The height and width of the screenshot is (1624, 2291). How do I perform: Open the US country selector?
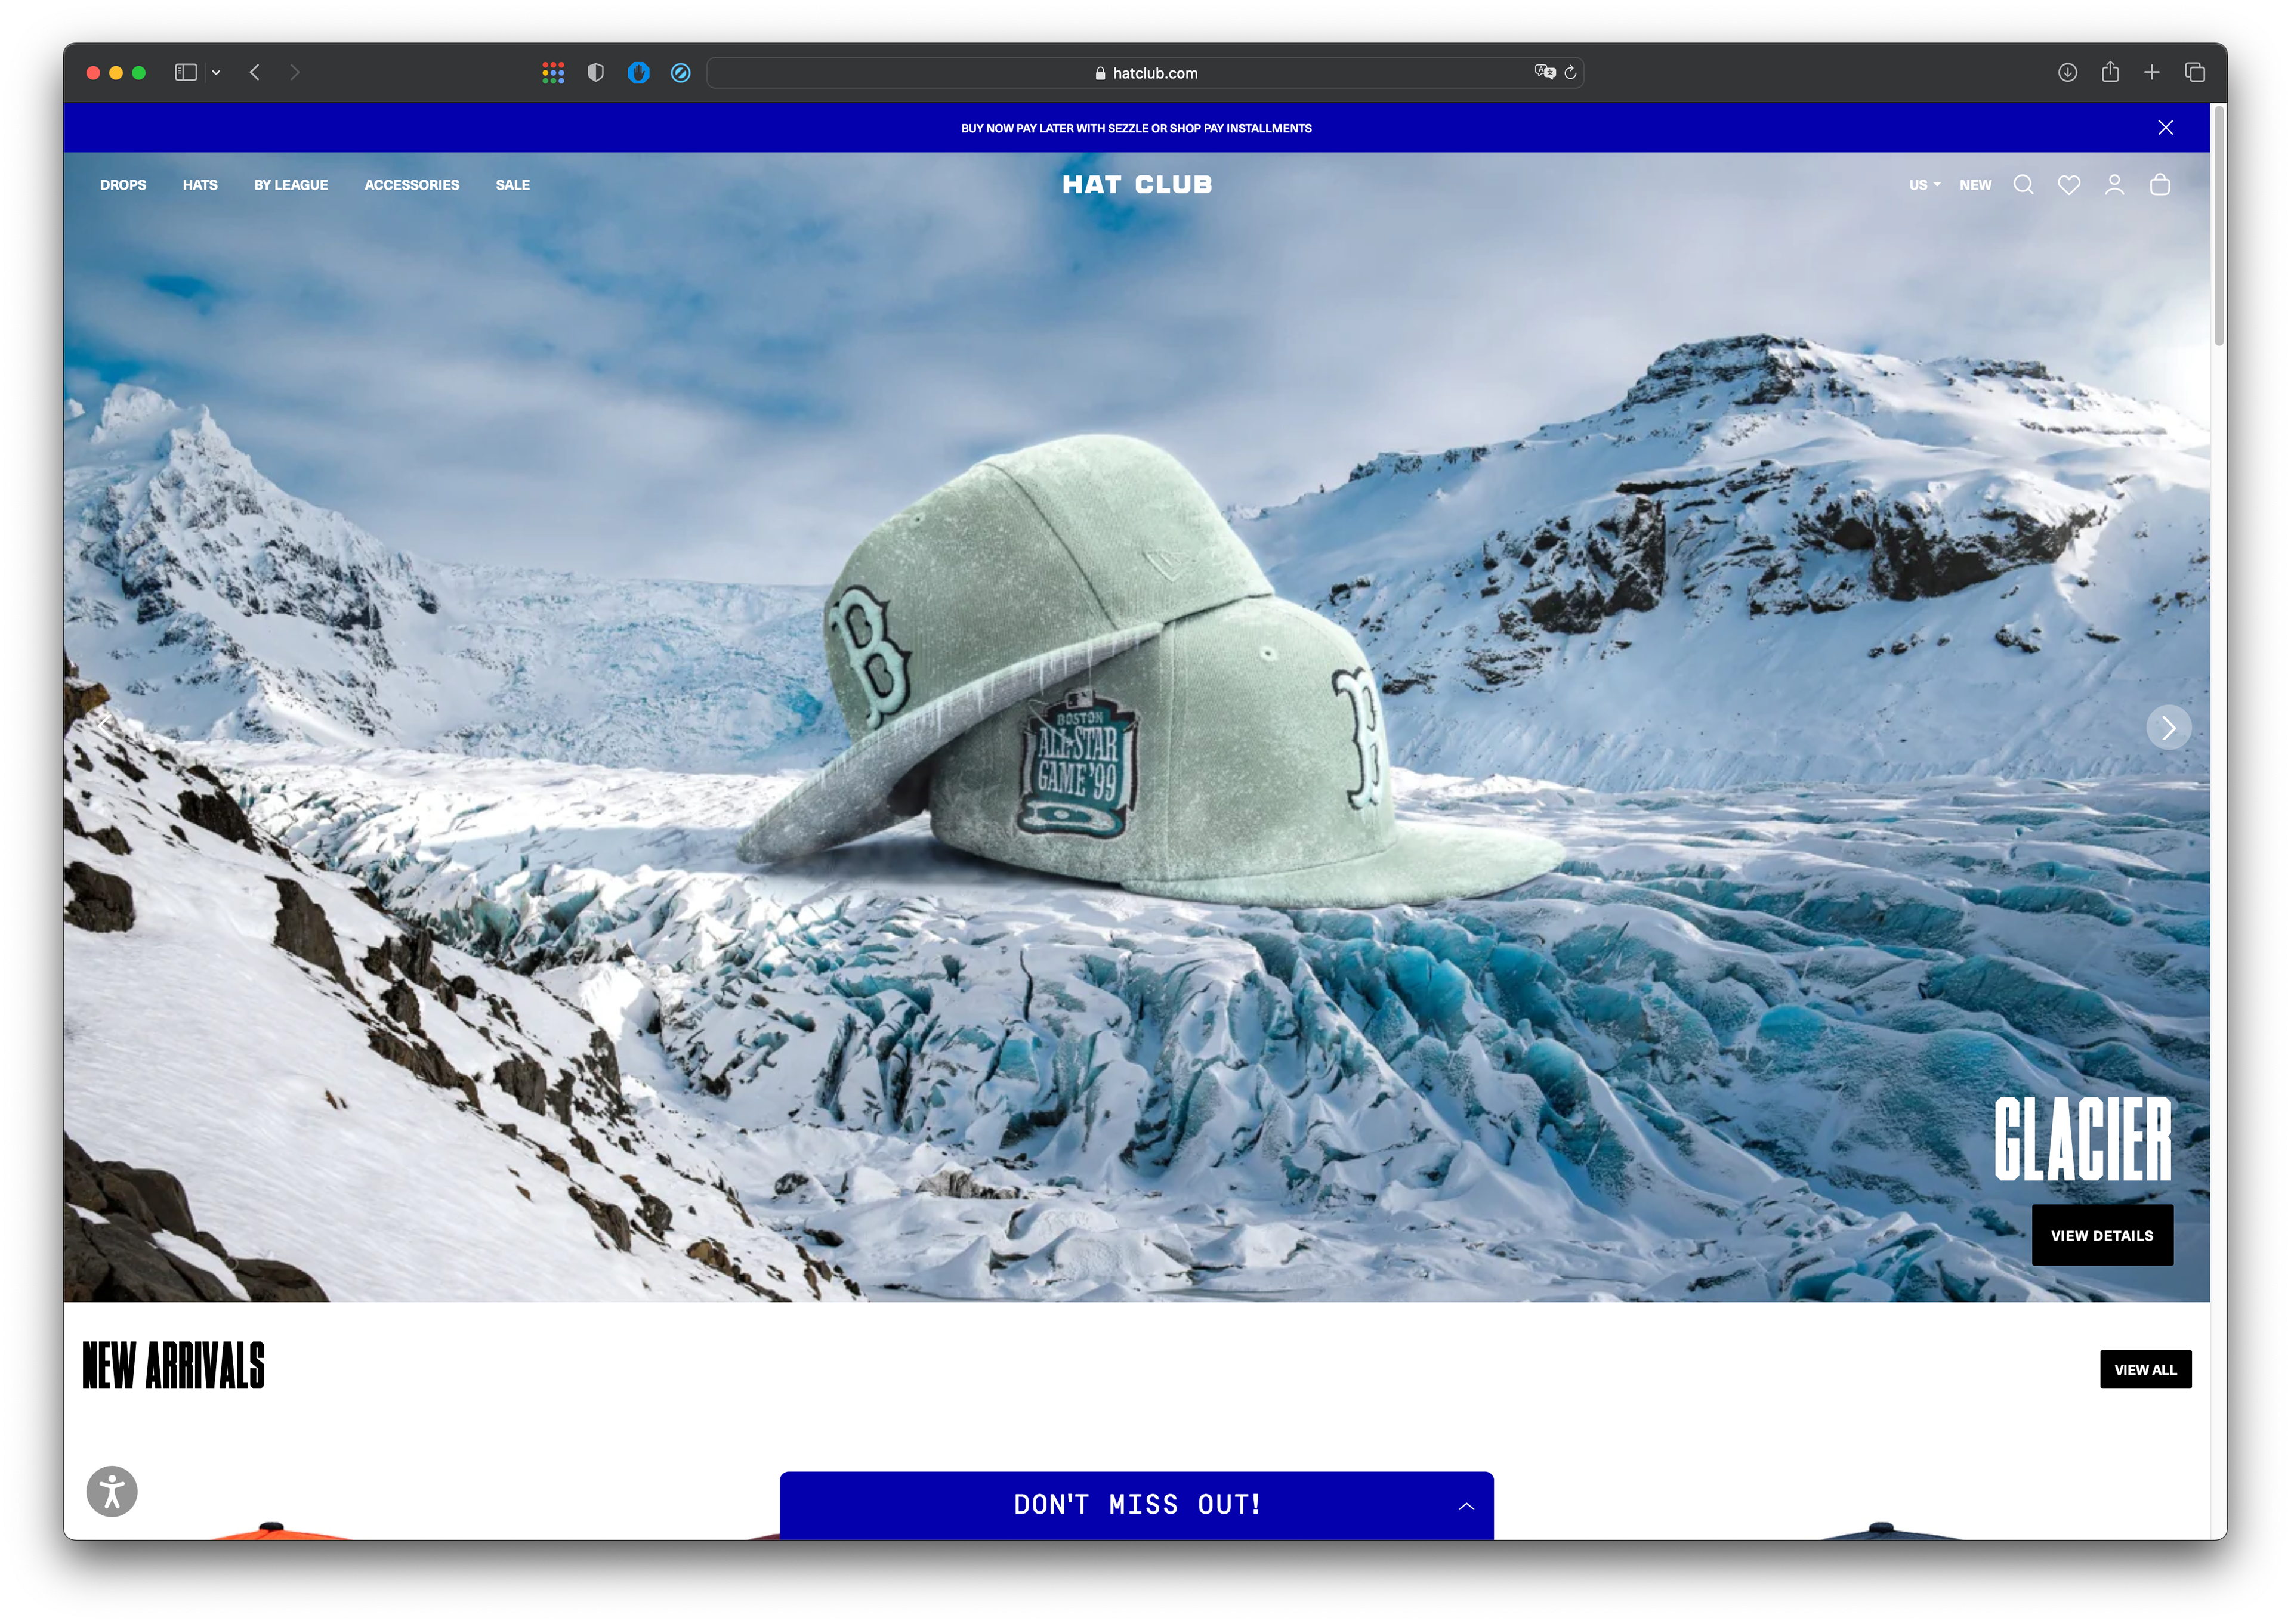pos(1924,185)
